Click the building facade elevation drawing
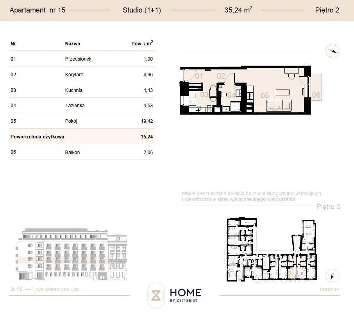Viewport: 354px width, 312px height. tap(72, 254)
